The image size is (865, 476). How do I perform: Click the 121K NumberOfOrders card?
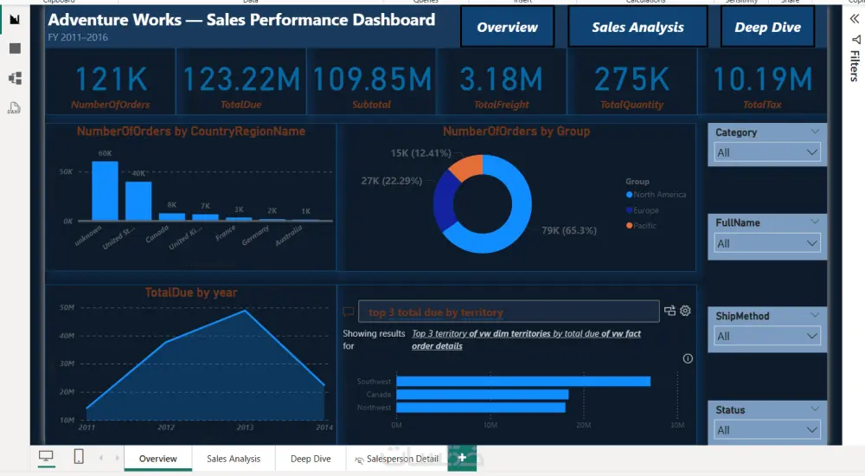111,81
